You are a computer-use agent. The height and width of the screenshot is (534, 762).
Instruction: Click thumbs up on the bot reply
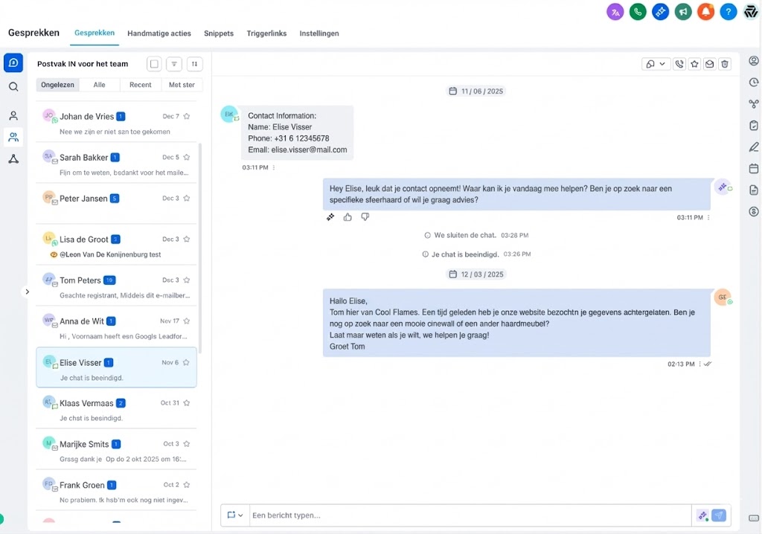pos(348,217)
